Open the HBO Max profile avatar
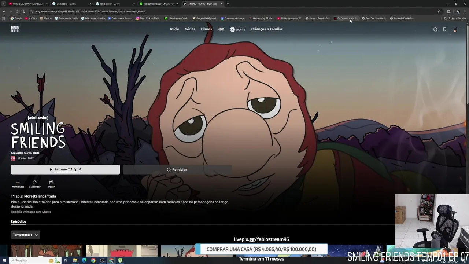Screen dimensions: 469x264 (x=455, y=30)
